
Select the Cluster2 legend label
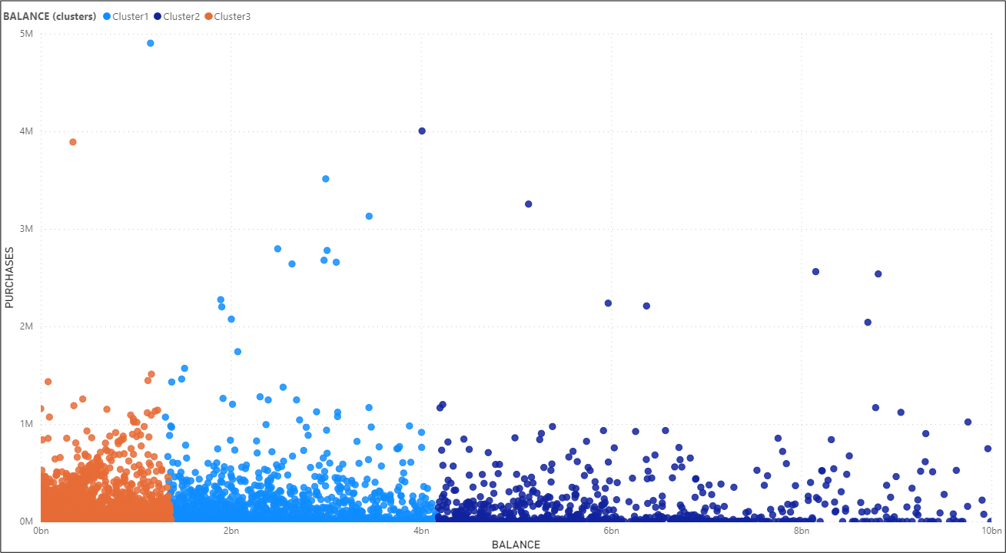coord(181,16)
